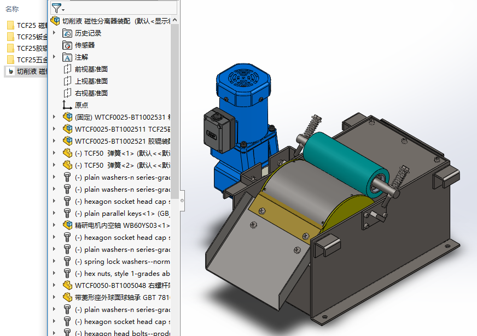Click the (固定) WTCF0025-BT1002531 assembly icon
The width and height of the screenshot is (477, 336).
pos(67,117)
